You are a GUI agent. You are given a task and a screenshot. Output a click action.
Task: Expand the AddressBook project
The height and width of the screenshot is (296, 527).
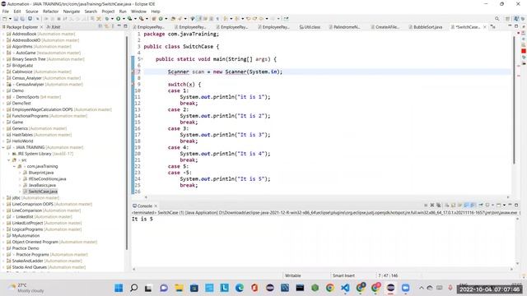tap(3, 34)
